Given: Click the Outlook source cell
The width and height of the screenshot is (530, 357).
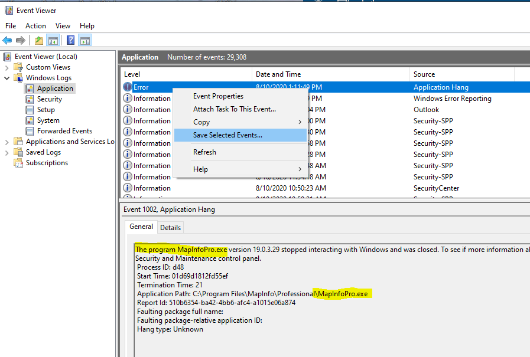Looking at the screenshot, I should (x=426, y=110).
